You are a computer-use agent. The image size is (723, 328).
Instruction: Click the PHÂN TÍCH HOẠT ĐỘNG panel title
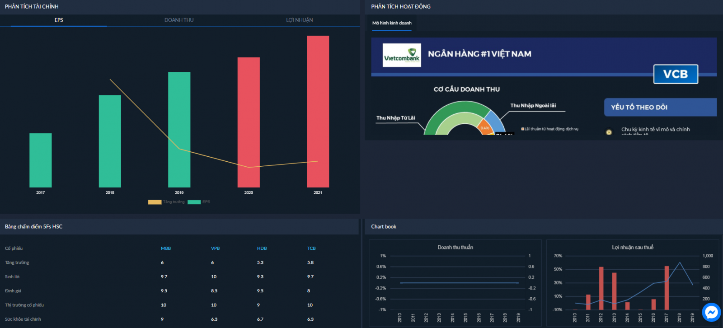[x=401, y=7]
